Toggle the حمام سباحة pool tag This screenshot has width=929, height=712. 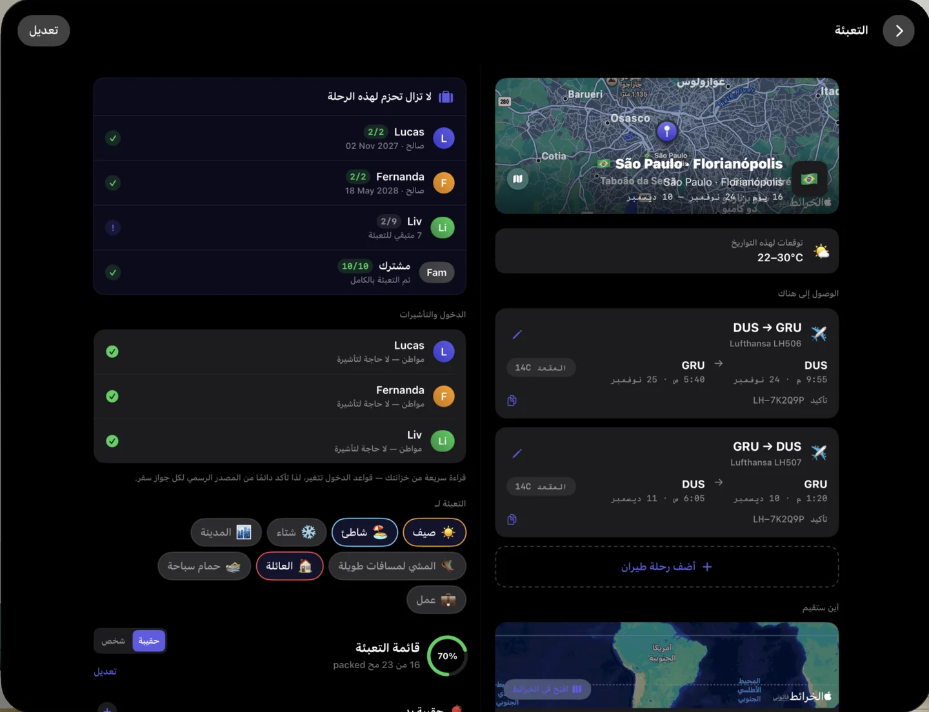pyautogui.click(x=204, y=566)
